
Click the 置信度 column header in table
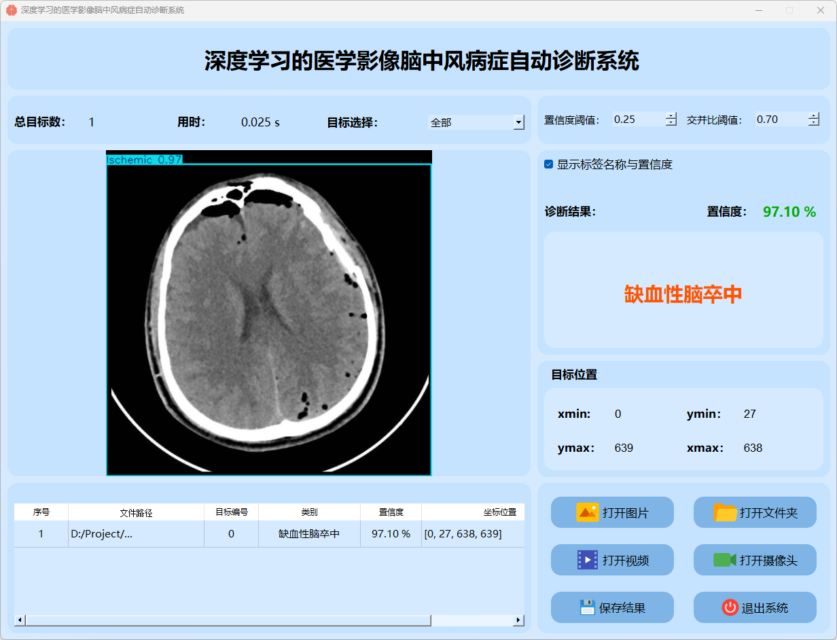tap(391, 512)
